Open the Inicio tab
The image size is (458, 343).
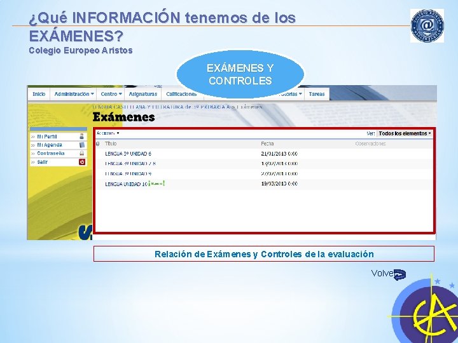point(39,94)
